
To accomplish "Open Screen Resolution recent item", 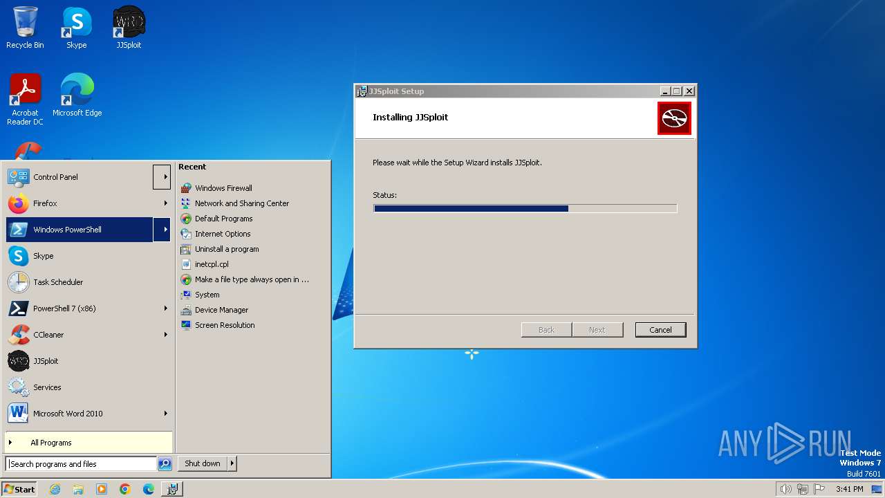I will pos(218,325).
